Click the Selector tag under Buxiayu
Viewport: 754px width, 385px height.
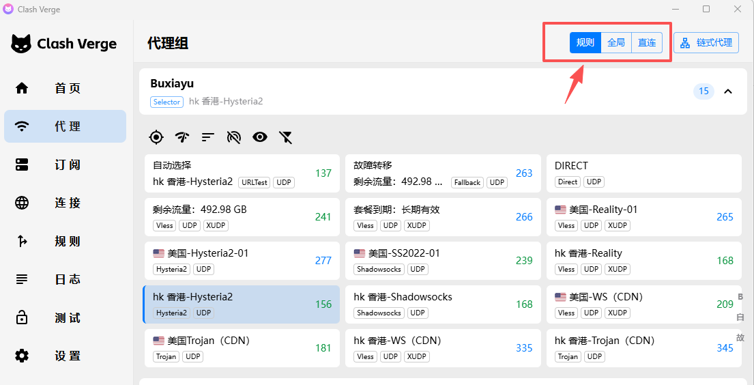pyautogui.click(x=167, y=102)
